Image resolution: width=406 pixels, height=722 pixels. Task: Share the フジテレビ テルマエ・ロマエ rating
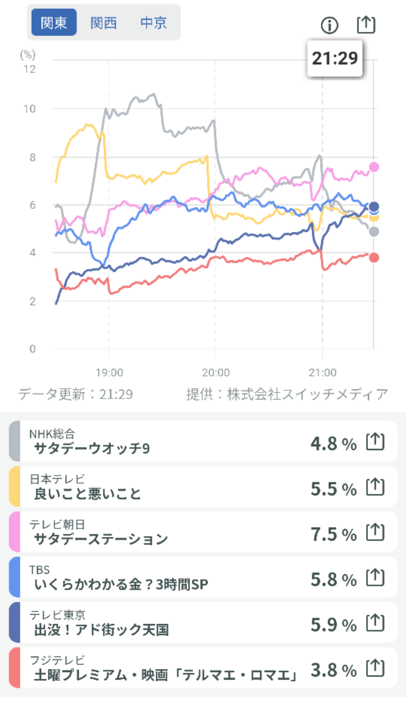375,668
